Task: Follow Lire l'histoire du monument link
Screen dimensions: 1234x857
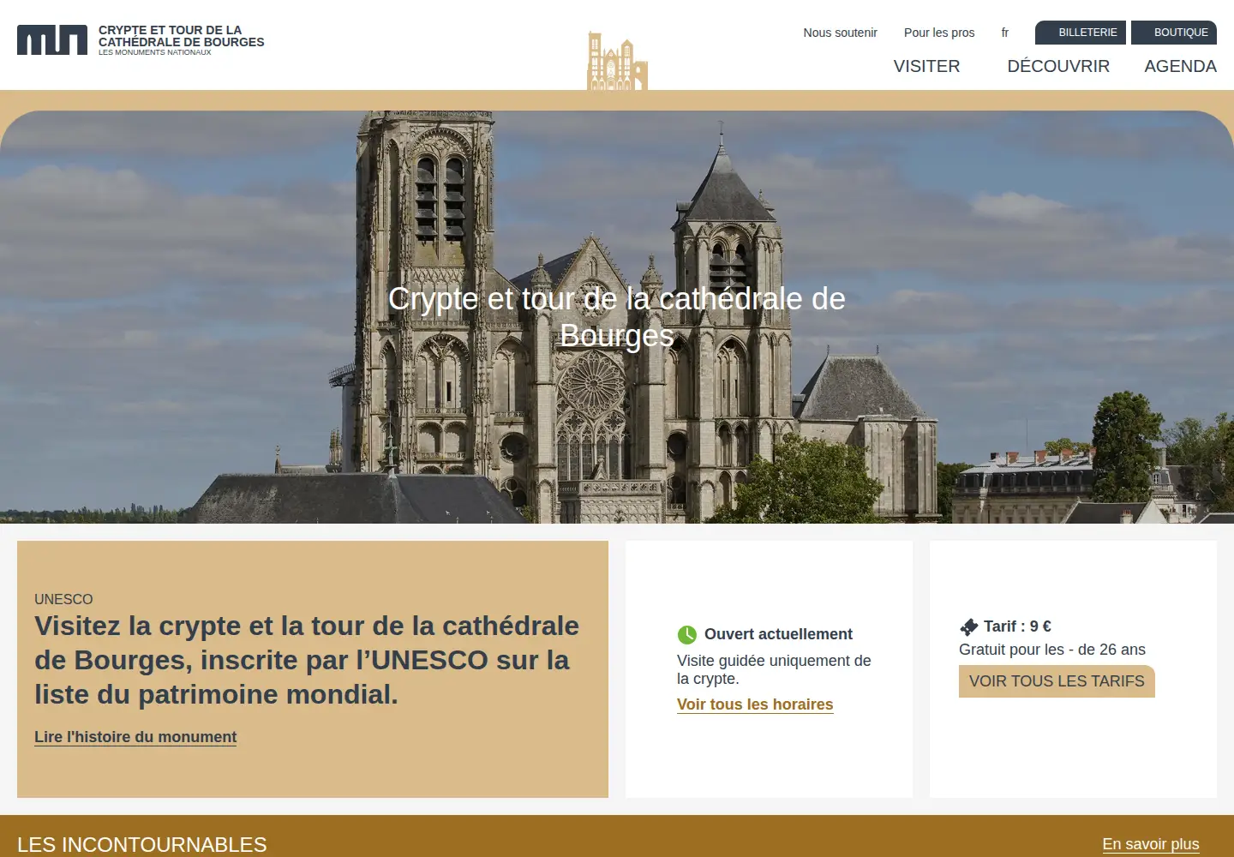Action: 135,737
